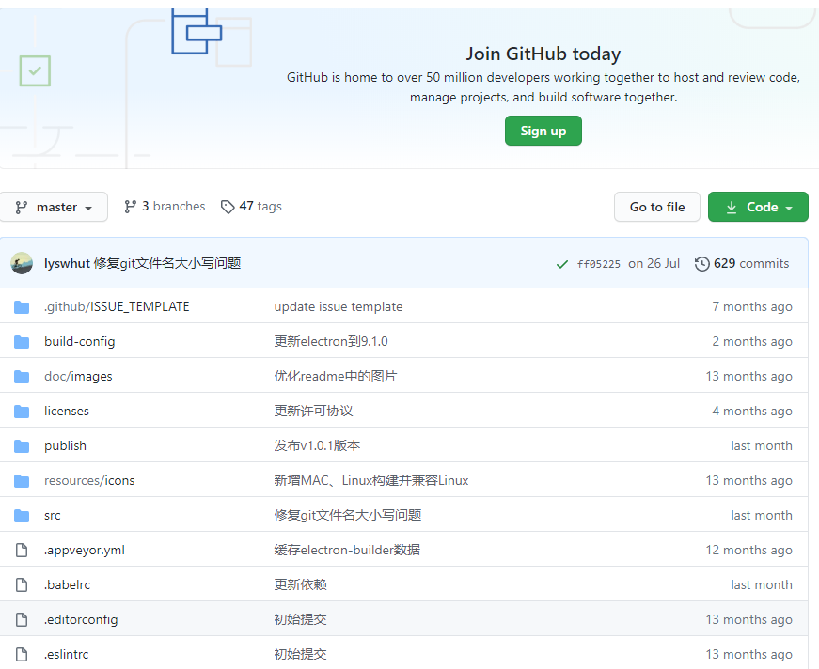Click file icon beside .eslintrc
Screen dimensions: 819x669
22,654
